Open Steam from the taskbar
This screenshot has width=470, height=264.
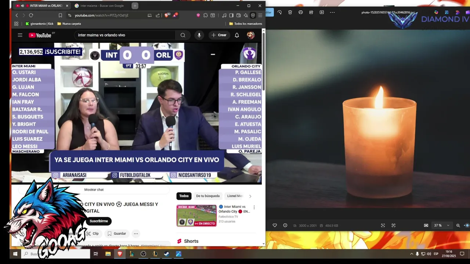pos(167,254)
